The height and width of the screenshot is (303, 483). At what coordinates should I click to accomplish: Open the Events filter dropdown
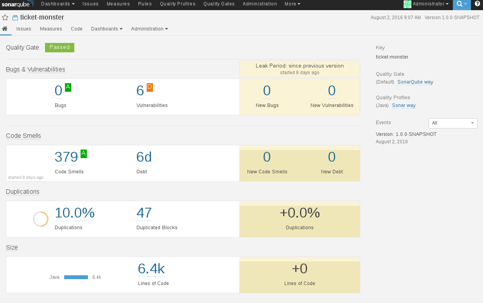point(453,123)
